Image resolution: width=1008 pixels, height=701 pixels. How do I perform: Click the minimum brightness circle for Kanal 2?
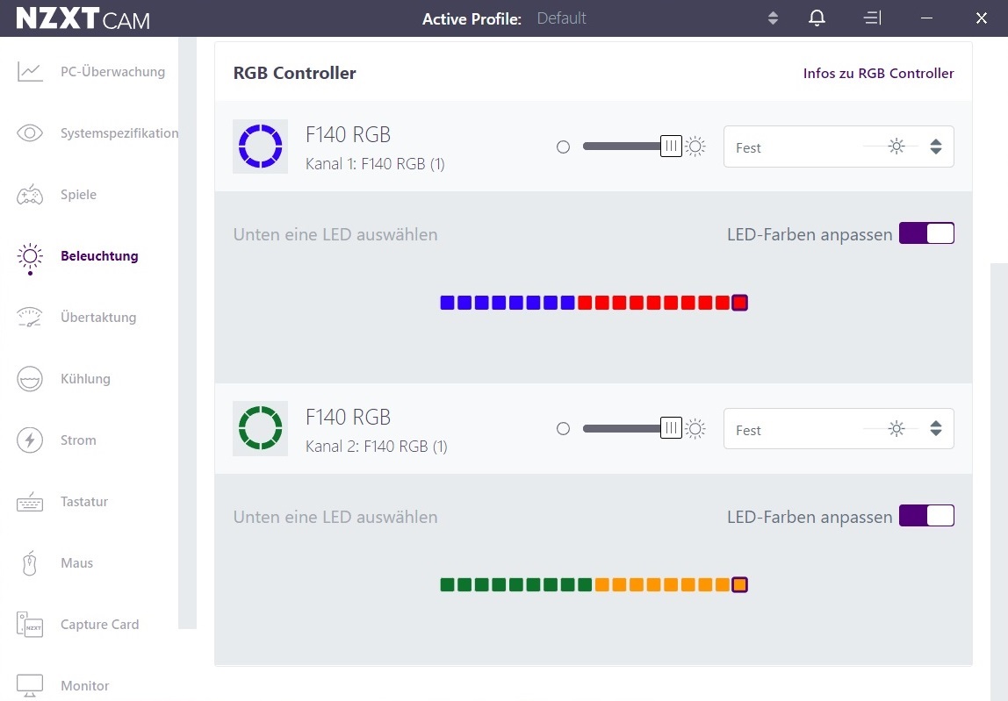tap(563, 428)
